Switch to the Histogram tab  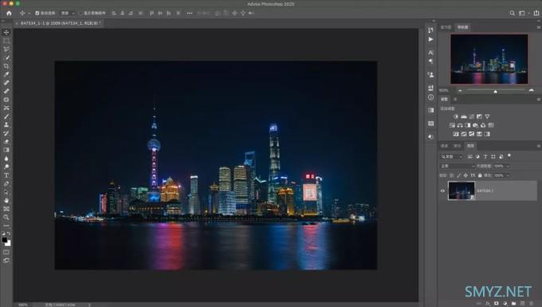pyautogui.click(x=446, y=27)
